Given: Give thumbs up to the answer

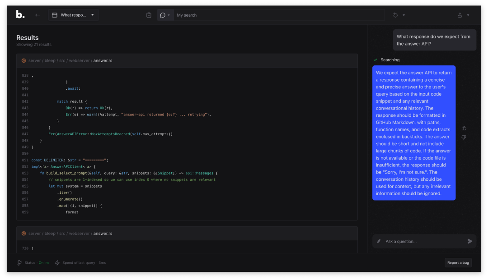Looking at the screenshot, I should point(464,128).
